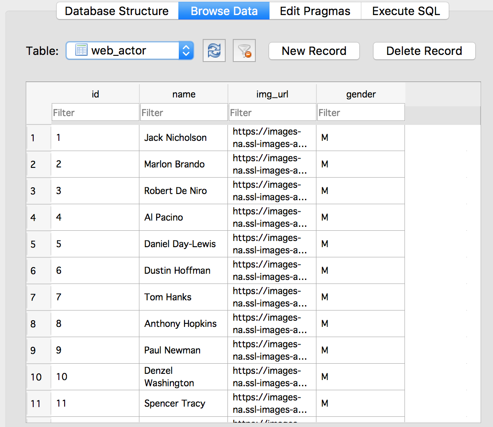The height and width of the screenshot is (427, 493).
Task: Select the Jack Nicholson name cell
Action: (x=184, y=138)
